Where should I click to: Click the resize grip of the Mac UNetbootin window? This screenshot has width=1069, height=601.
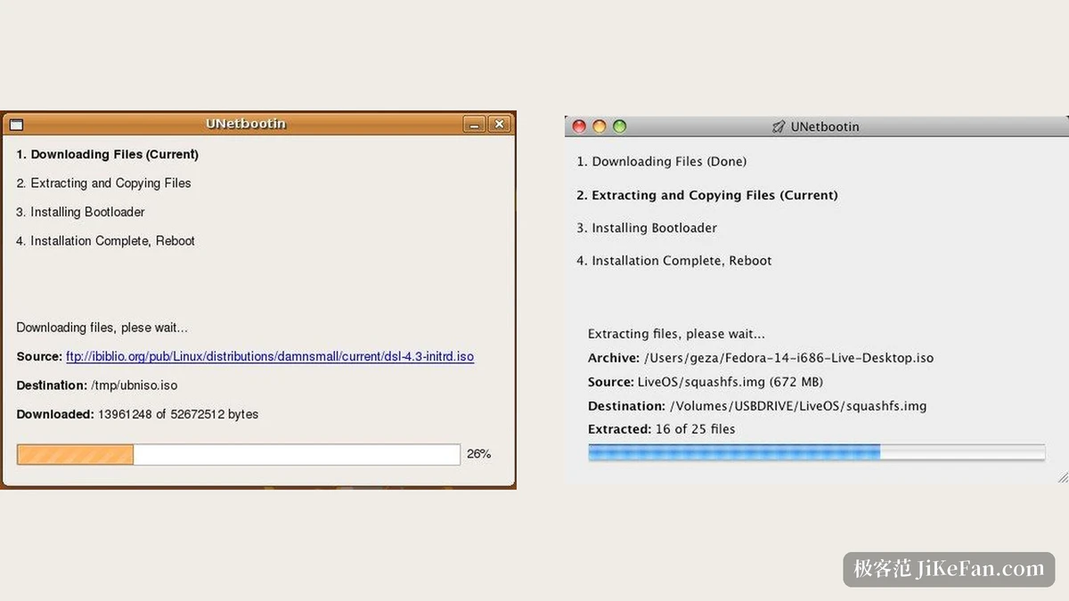pos(1062,478)
